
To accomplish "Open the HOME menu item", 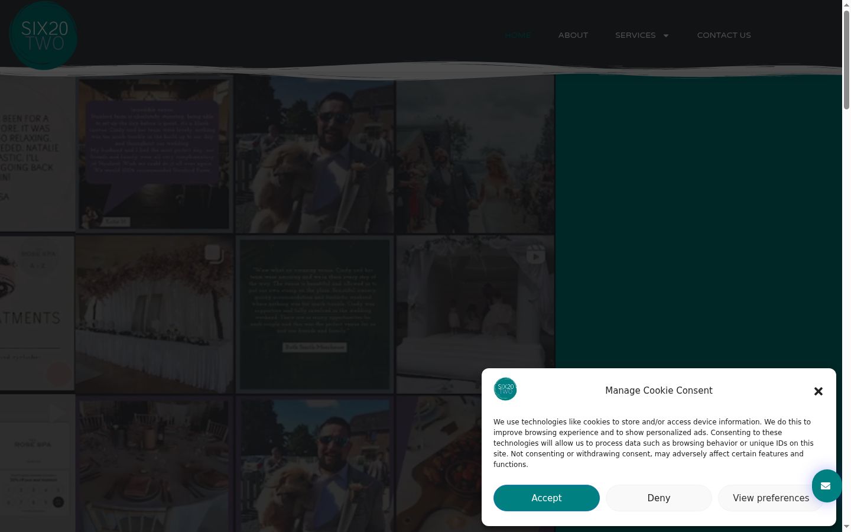I will [x=518, y=35].
